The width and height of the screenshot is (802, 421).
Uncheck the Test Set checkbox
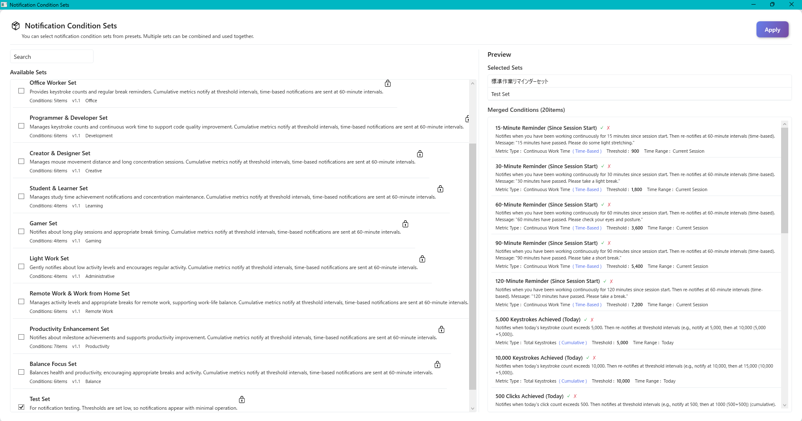(x=21, y=407)
